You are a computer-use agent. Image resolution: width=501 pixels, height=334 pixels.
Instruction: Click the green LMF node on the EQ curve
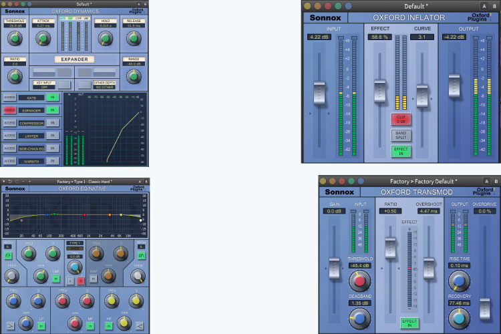(x=55, y=214)
